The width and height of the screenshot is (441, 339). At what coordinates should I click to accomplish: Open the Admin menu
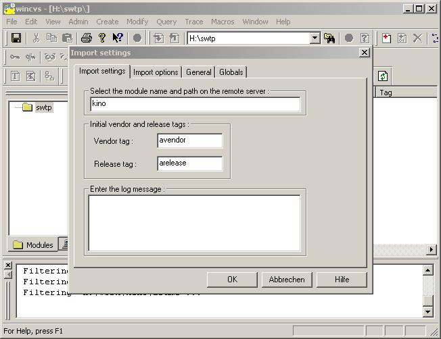[x=78, y=22]
